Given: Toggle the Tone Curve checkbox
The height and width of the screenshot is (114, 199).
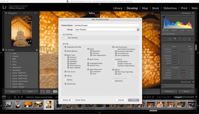Looking at the screenshot, I should [x=65, y=72].
